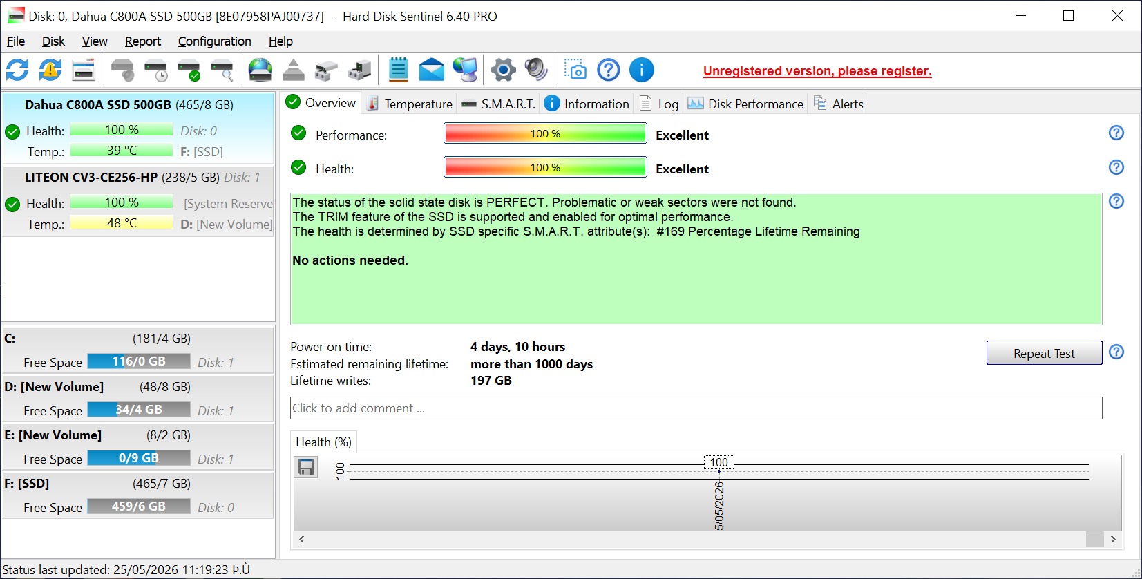
Task: Click the disk window panel toolbar icon
Action: click(x=84, y=70)
